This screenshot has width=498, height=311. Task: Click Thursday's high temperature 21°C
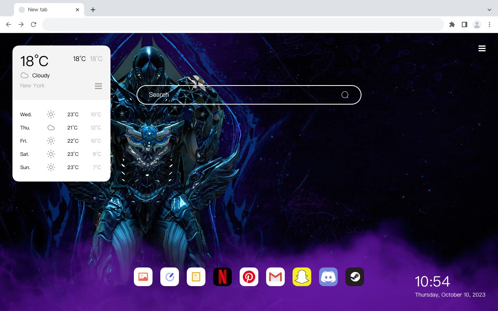pos(72,128)
